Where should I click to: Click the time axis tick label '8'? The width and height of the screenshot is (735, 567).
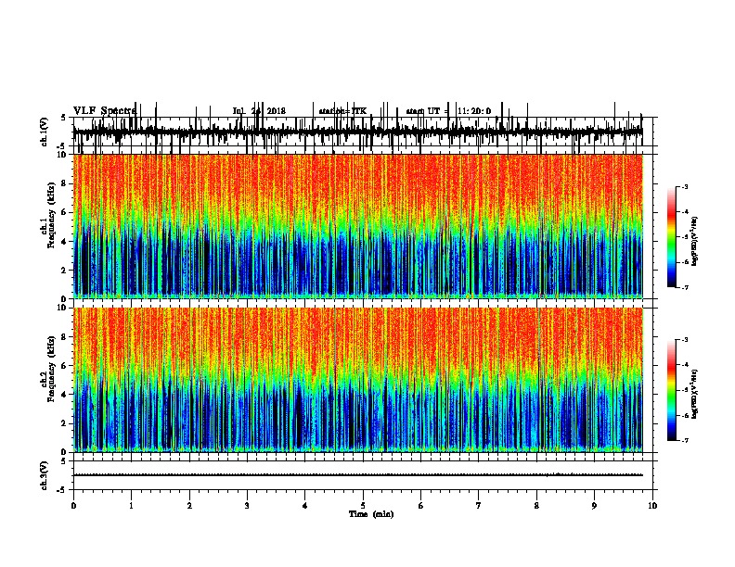536,506
